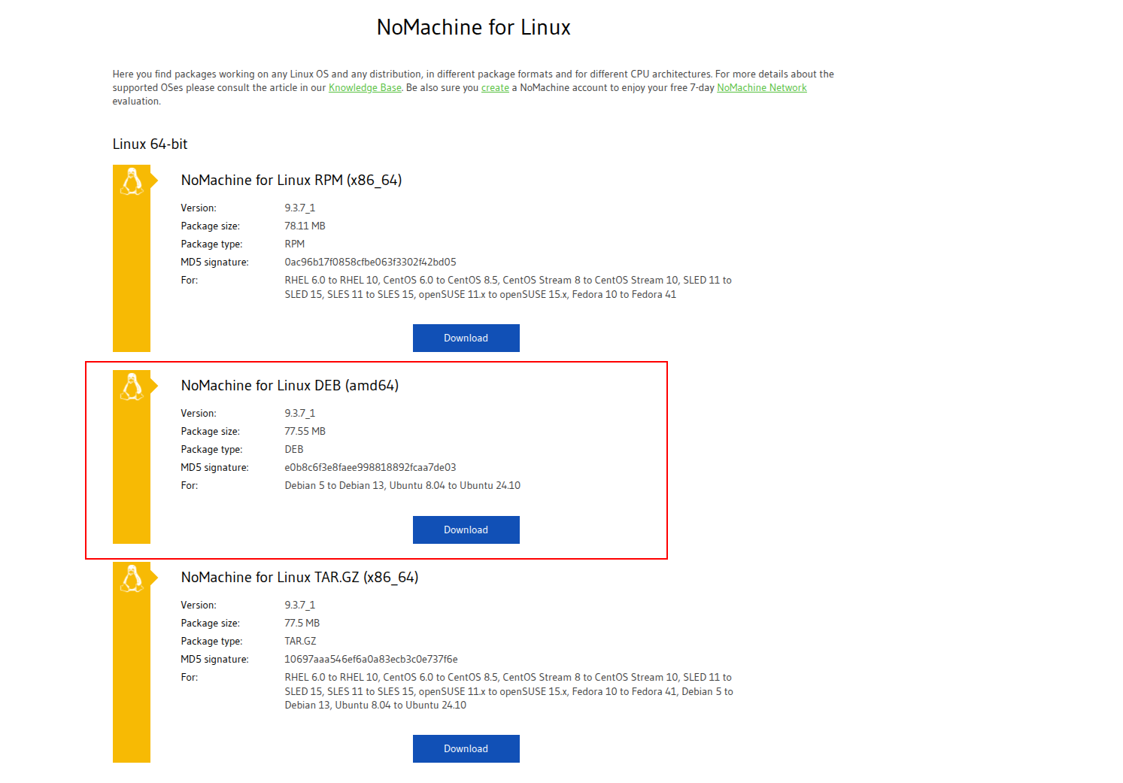Click the heading NoMachine for Linux DEB (amd64)
This screenshot has width=1123, height=783.
290,386
